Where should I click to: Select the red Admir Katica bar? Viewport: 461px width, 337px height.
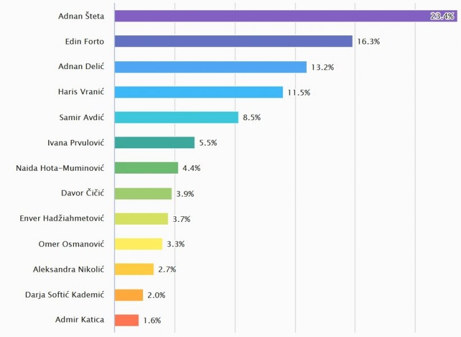126,320
